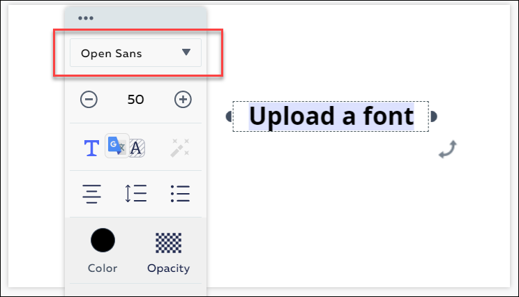Click the left resize handle of text box

coord(228,116)
